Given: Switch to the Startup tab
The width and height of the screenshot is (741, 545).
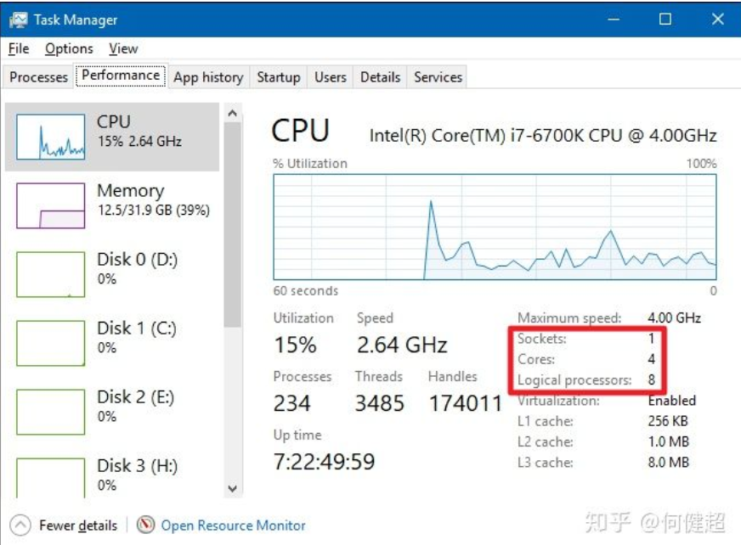Looking at the screenshot, I should (278, 76).
